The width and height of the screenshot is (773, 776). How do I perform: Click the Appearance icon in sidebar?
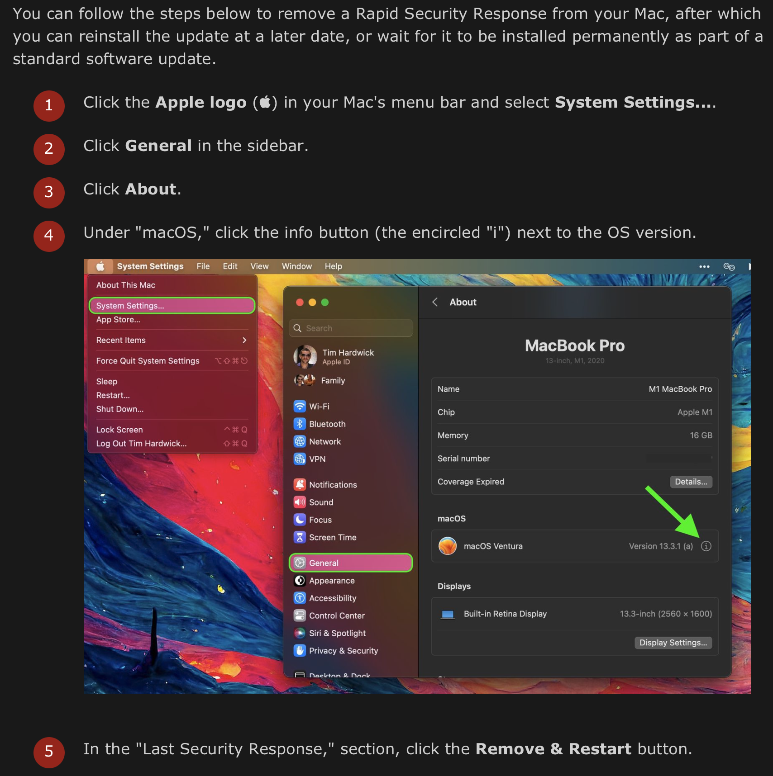tap(300, 581)
